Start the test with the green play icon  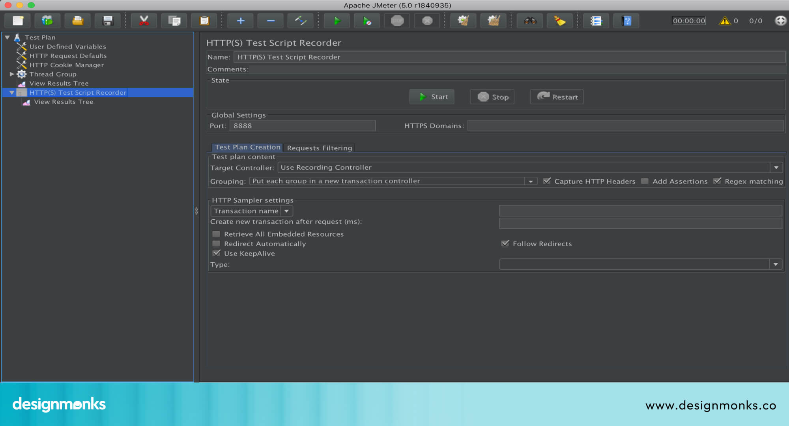pos(337,21)
